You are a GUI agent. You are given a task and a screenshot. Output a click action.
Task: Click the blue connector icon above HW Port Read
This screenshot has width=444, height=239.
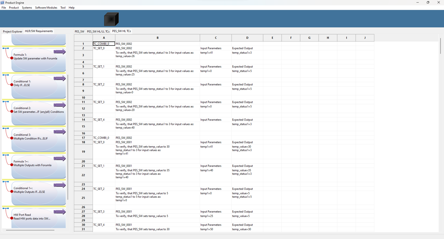click(x=6, y=208)
